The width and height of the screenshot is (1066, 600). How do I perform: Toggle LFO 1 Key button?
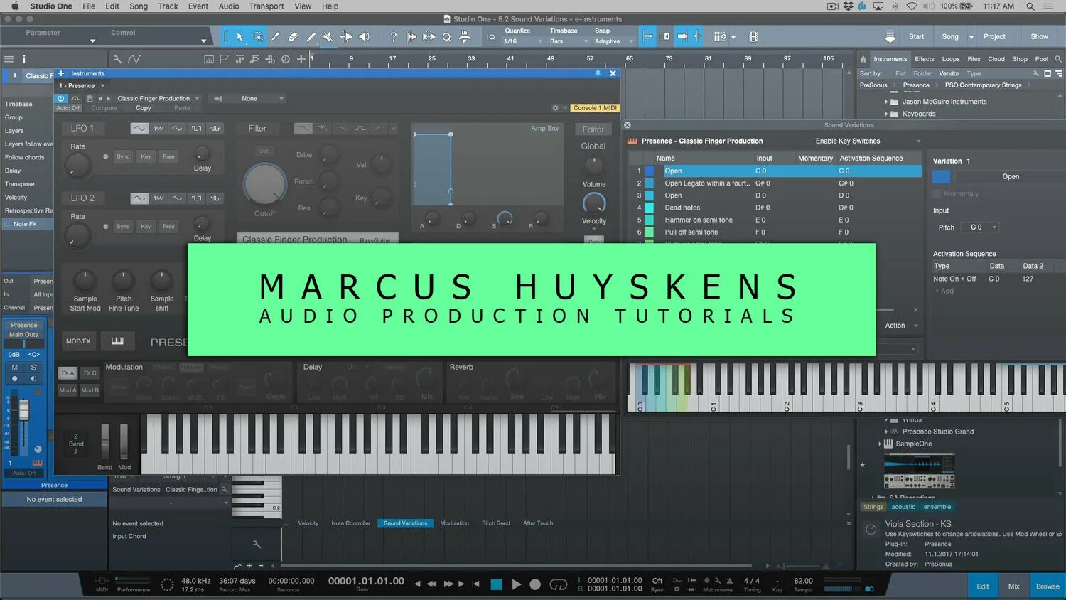146,156
